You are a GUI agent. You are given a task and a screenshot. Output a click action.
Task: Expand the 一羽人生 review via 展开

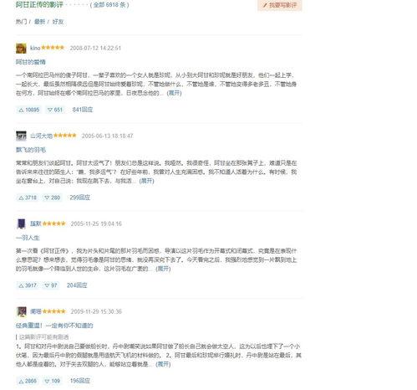163,269
